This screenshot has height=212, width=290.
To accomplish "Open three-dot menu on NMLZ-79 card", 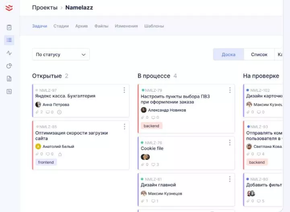I will point(230,90).
